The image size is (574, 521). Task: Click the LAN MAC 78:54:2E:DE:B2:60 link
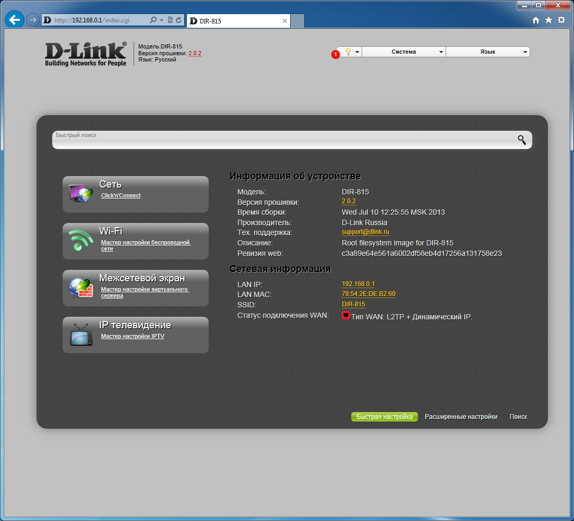[x=368, y=294]
